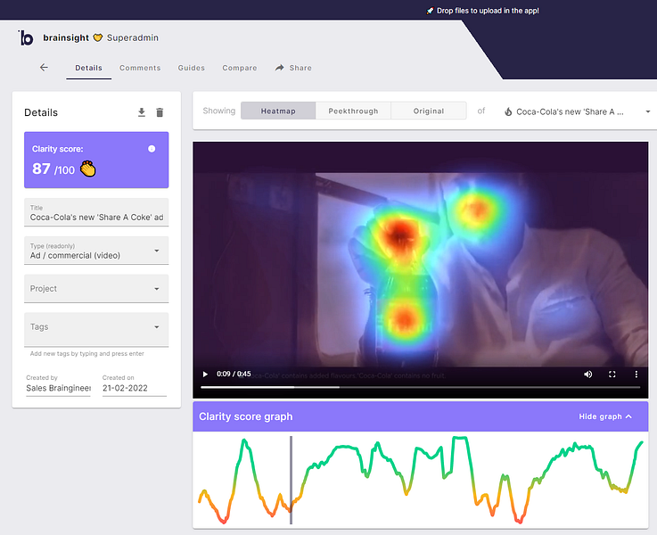Click the brainsight logo icon
Image resolution: width=657 pixels, height=535 pixels.
click(x=26, y=37)
